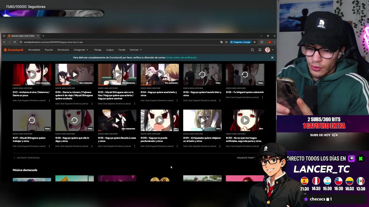Open the Popular menu item
Screen dimensions: 369x207
49,50
